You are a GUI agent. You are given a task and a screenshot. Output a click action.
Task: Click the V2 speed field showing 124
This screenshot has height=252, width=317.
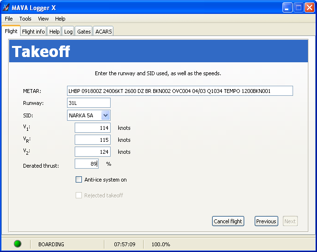pyautogui.click(x=92, y=152)
